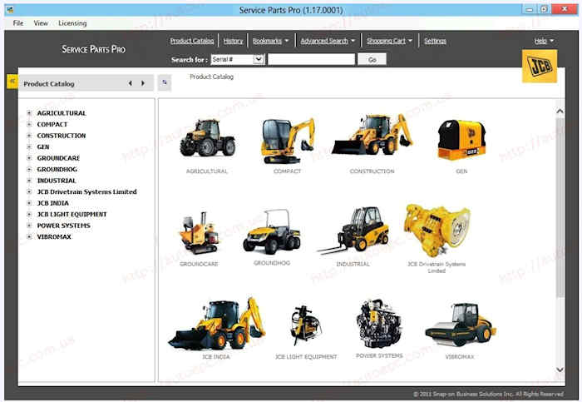Image resolution: width=582 pixels, height=402 pixels.
Task: Open the Groundhog utility vehicle image
Action: [271, 231]
